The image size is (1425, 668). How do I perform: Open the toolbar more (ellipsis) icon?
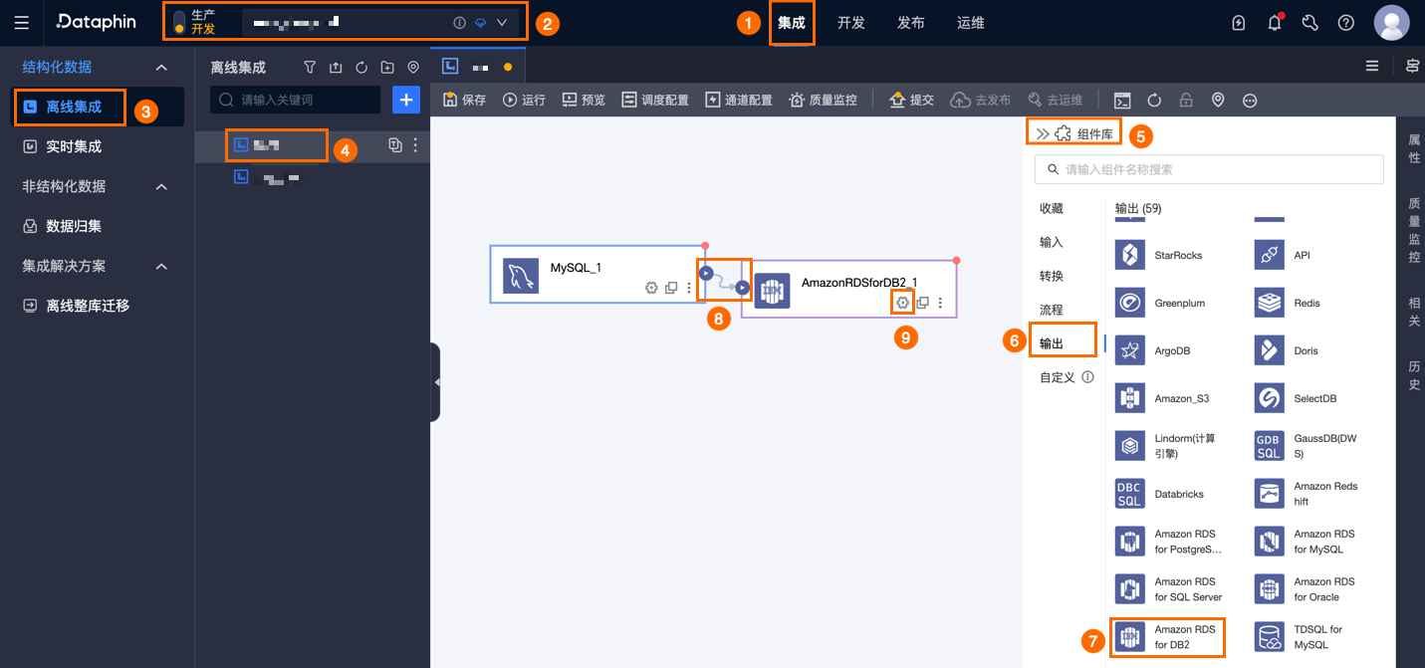(1250, 100)
